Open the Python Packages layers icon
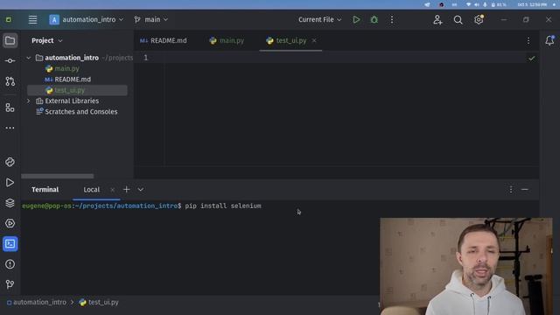Image resolution: width=560 pixels, height=315 pixels. coord(10,203)
